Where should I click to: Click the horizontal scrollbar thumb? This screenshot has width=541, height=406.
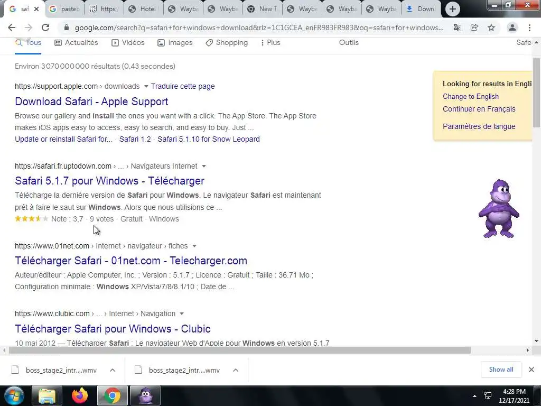coord(240,350)
